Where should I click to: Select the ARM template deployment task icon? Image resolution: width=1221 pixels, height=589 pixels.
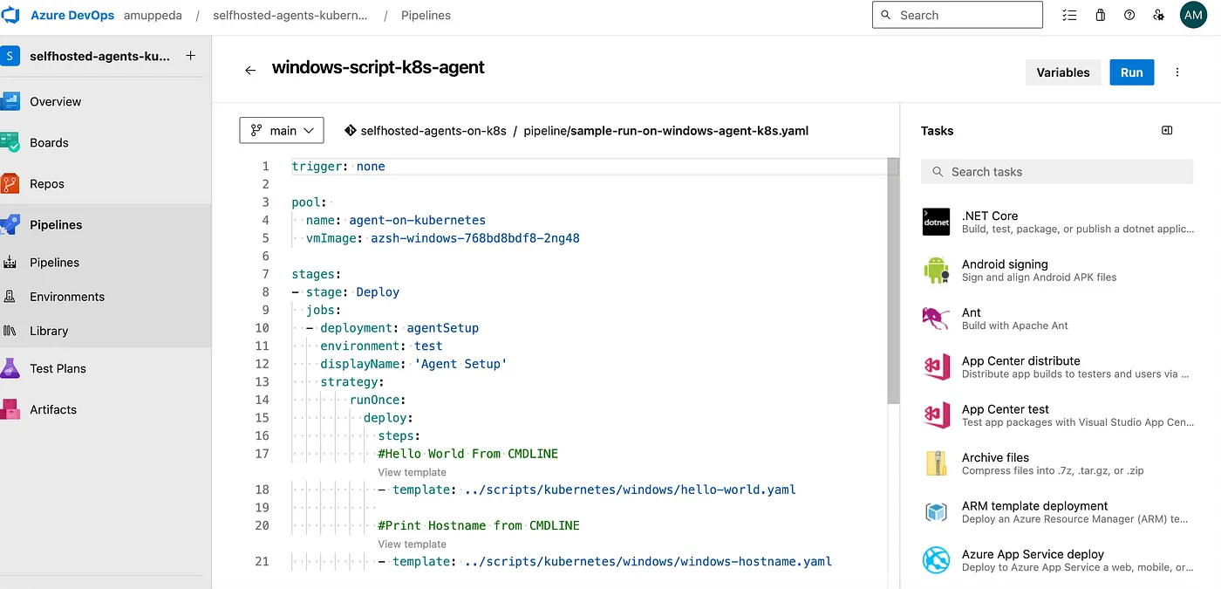[x=936, y=512]
